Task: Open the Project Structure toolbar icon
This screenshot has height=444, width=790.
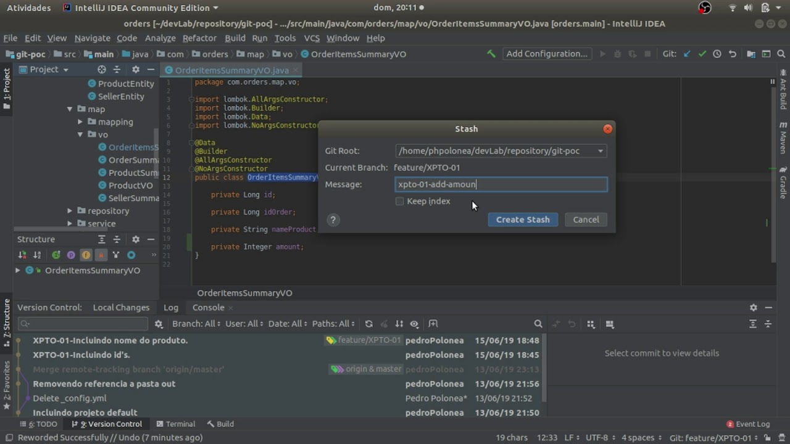Action: tap(751, 54)
